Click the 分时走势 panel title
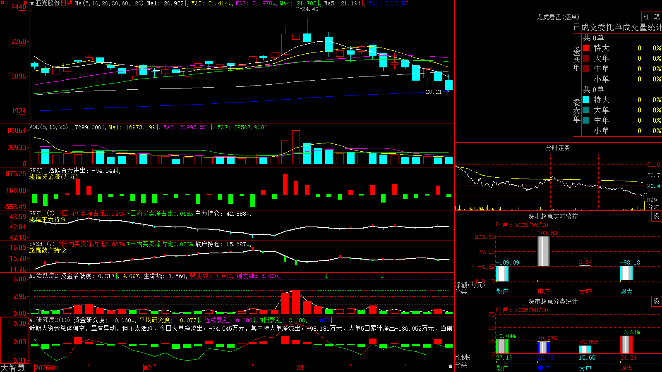This screenshot has width=662, height=372. pos(558,148)
